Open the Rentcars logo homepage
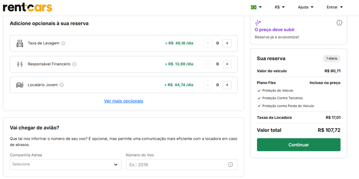The height and width of the screenshot is (179, 359). pyautogui.click(x=27, y=7)
